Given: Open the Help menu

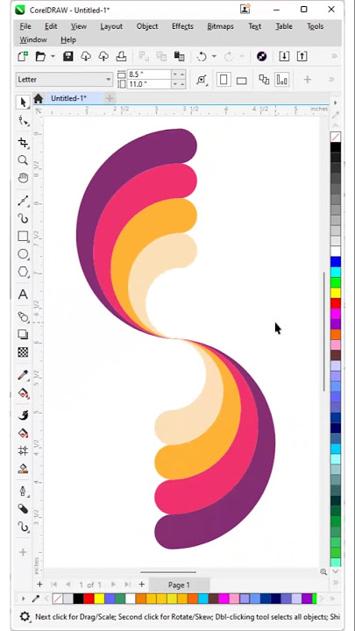Looking at the screenshot, I should tap(68, 39).
